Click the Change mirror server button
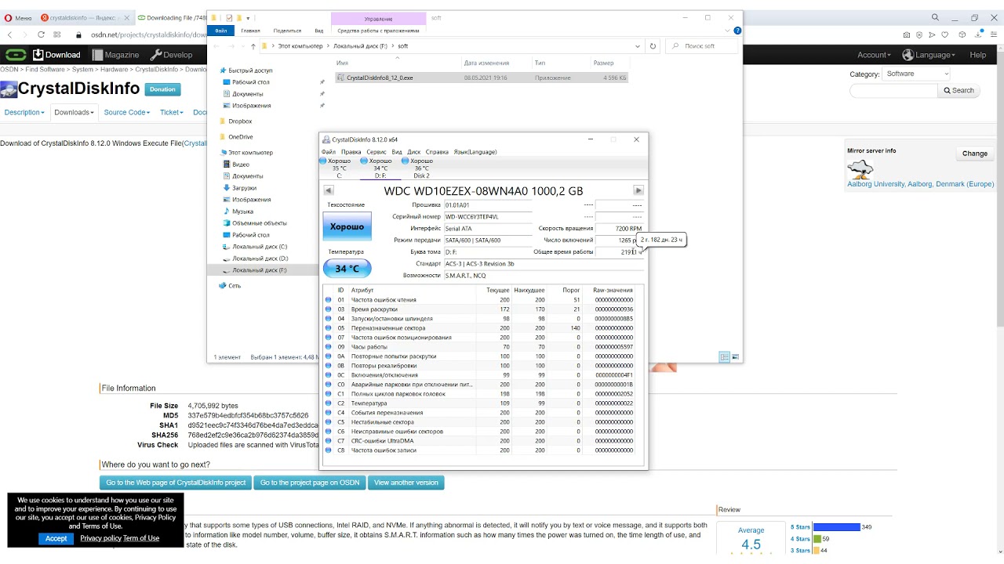1004x564 pixels. click(x=975, y=154)
